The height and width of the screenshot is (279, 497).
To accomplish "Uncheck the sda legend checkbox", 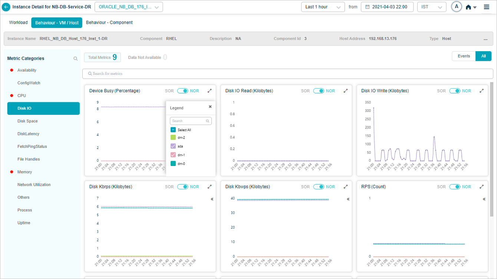I will [x=173, y=146].
